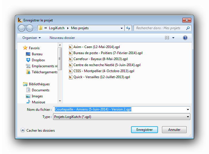Open the Organiser menu

(32, 38)
